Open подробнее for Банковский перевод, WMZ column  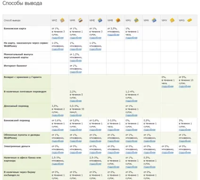(58, 130)
